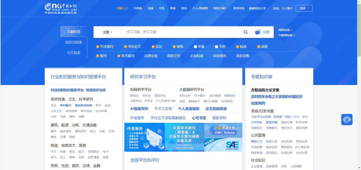This screenshot has width=361, height=170.
Task: Open 方智远院士论文集 link
Action: [x=265, y=90]
